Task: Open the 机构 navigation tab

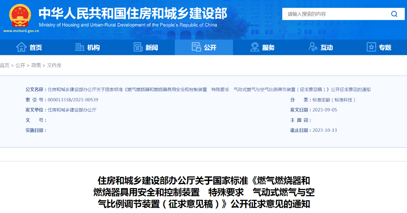Action: [87, 47]
